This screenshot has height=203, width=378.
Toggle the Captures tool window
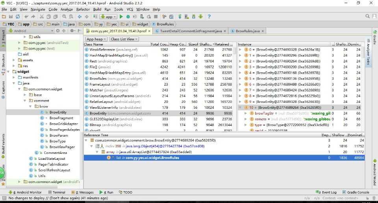tap(3, 90)
